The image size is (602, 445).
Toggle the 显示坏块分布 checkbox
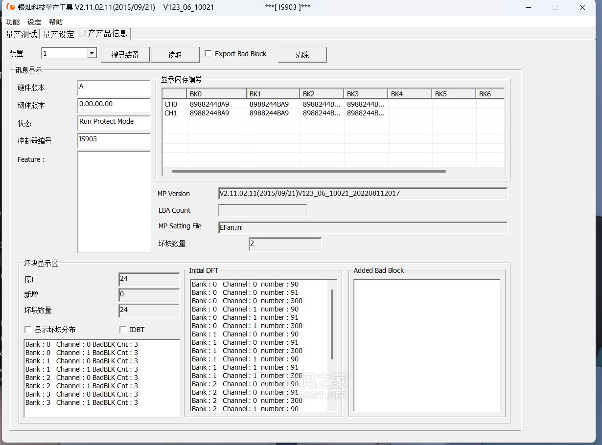tap(28, 330)
